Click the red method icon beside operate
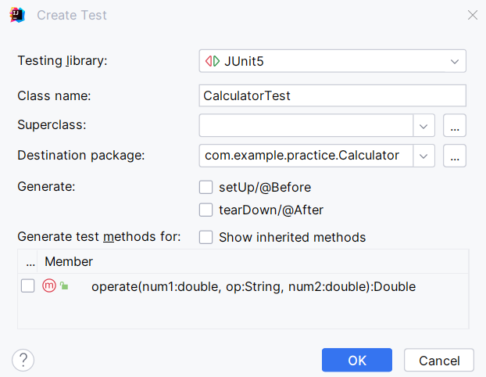486x377 pixels. 49,286
